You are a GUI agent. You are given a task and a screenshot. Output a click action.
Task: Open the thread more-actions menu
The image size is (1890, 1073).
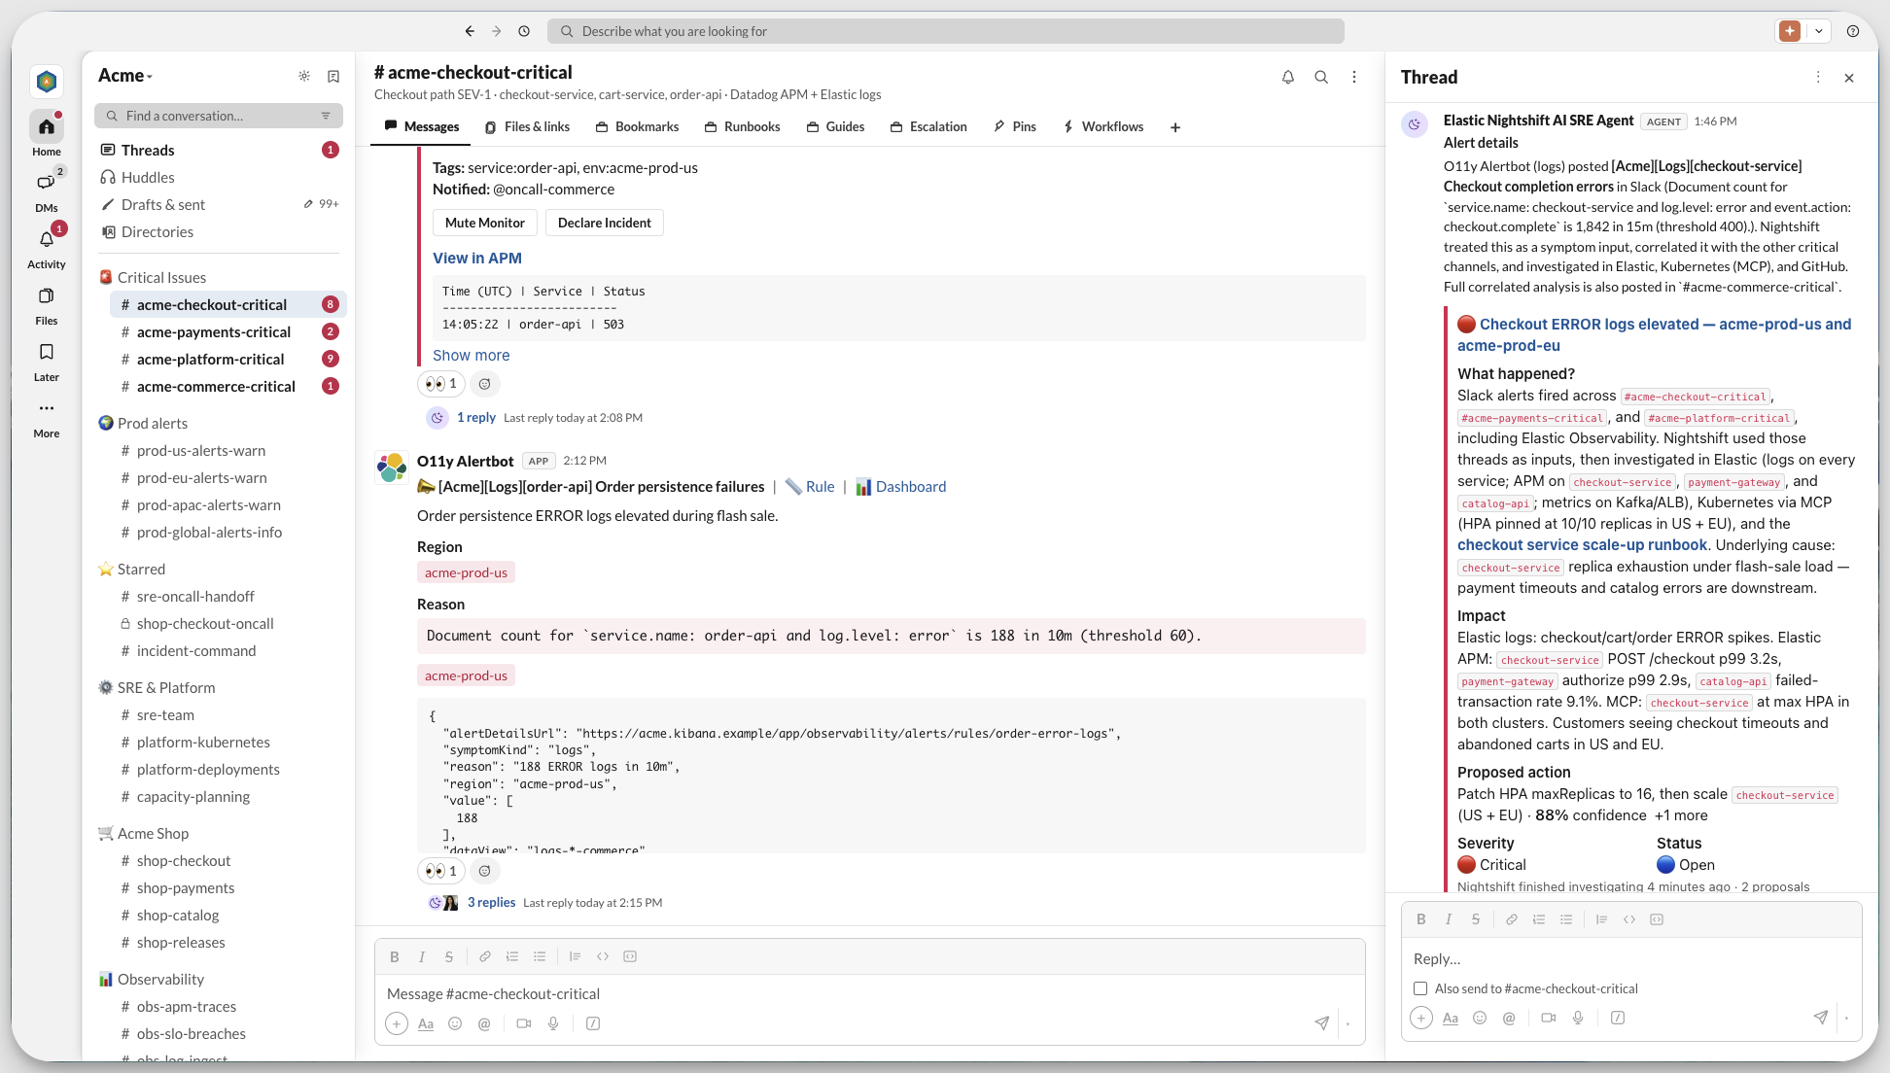1818,77
